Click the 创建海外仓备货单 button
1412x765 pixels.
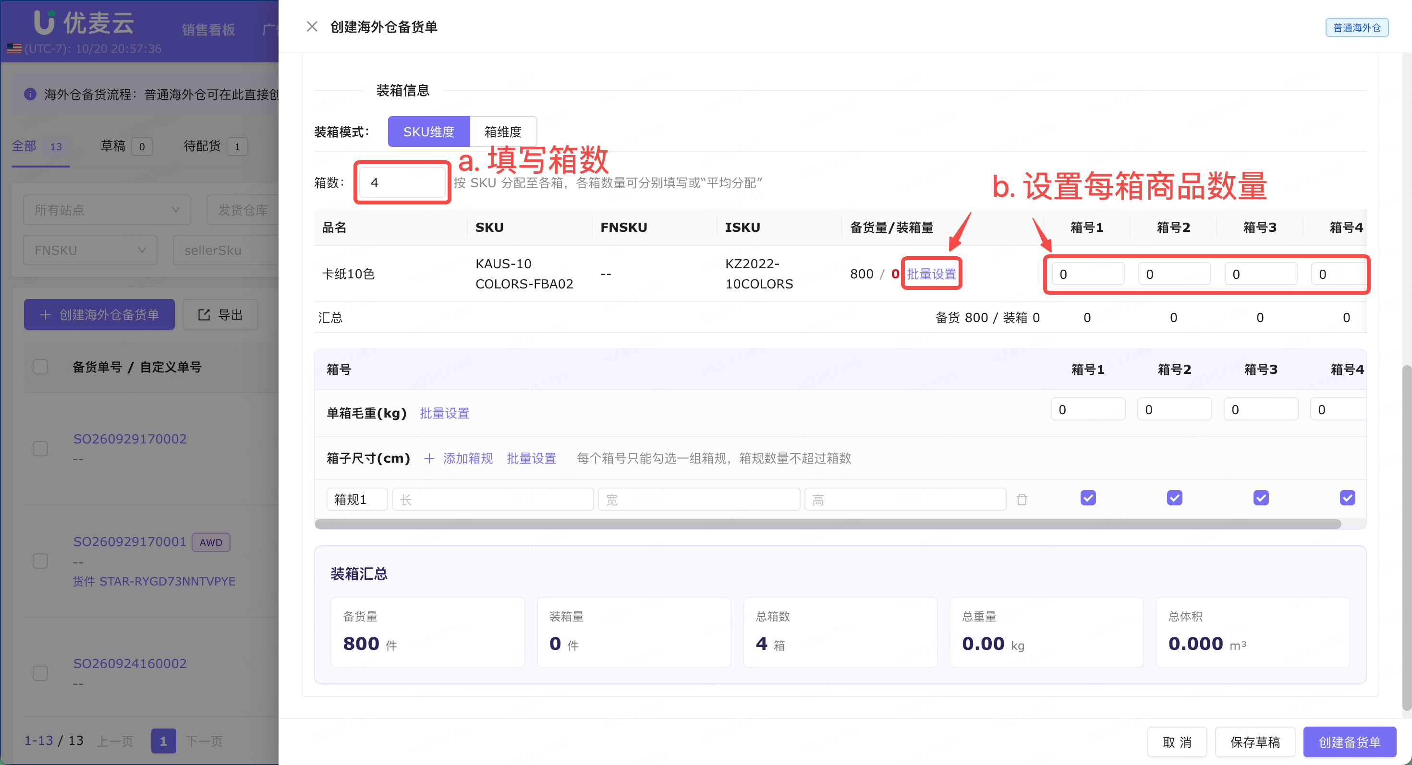99,314
